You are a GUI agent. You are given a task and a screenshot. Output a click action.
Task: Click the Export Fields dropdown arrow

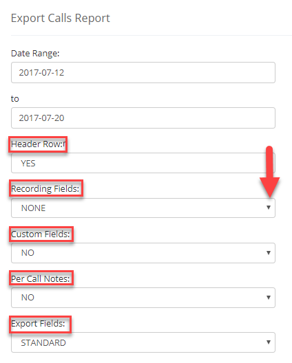point(269,342)
